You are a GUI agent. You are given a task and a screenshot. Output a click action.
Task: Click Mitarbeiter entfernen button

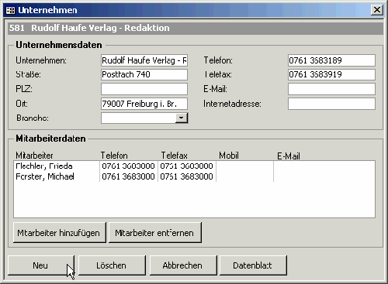(154, 233)
